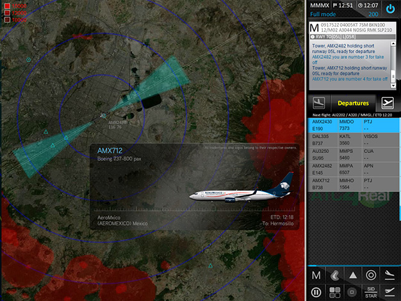
Task: Toggle the 10000 altitude terrain checkbox
Action: 7,20
